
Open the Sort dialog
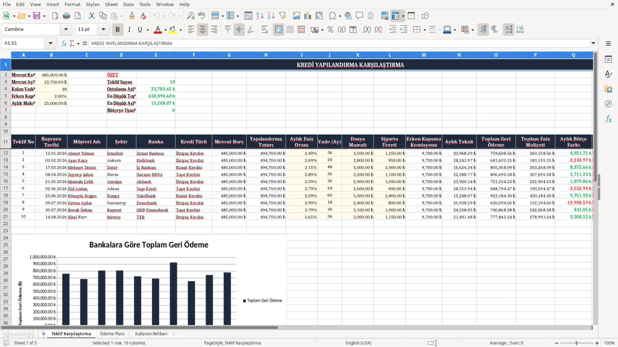248,16
